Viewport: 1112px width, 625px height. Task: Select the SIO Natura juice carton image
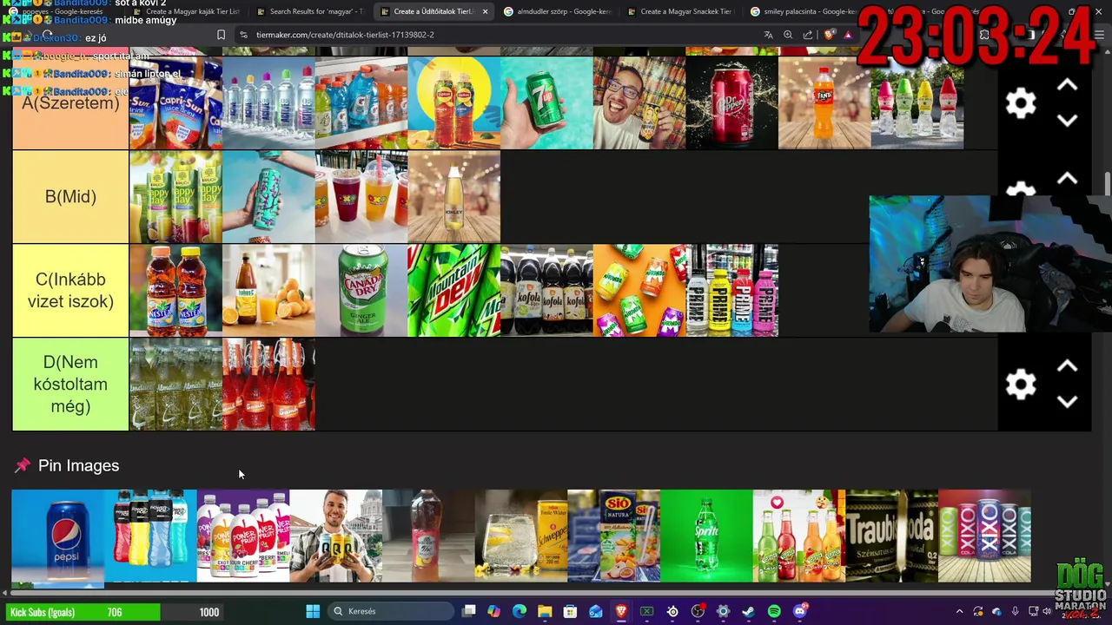click(x=613, y=536)
